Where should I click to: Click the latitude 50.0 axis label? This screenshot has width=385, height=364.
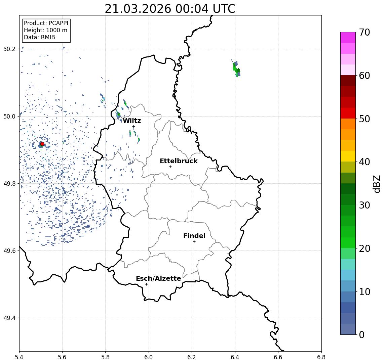pos(9,116)
